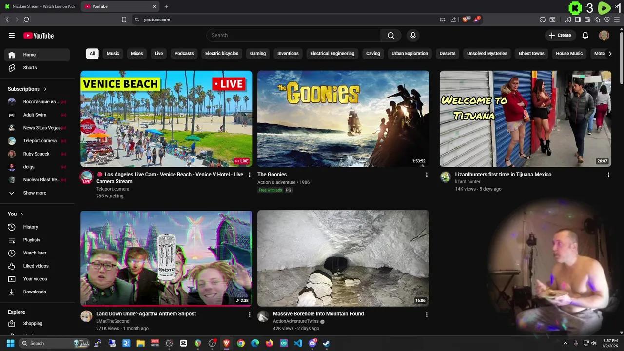Go to YouTube home via logo
The image size is (624, 351).
point(39,35)
